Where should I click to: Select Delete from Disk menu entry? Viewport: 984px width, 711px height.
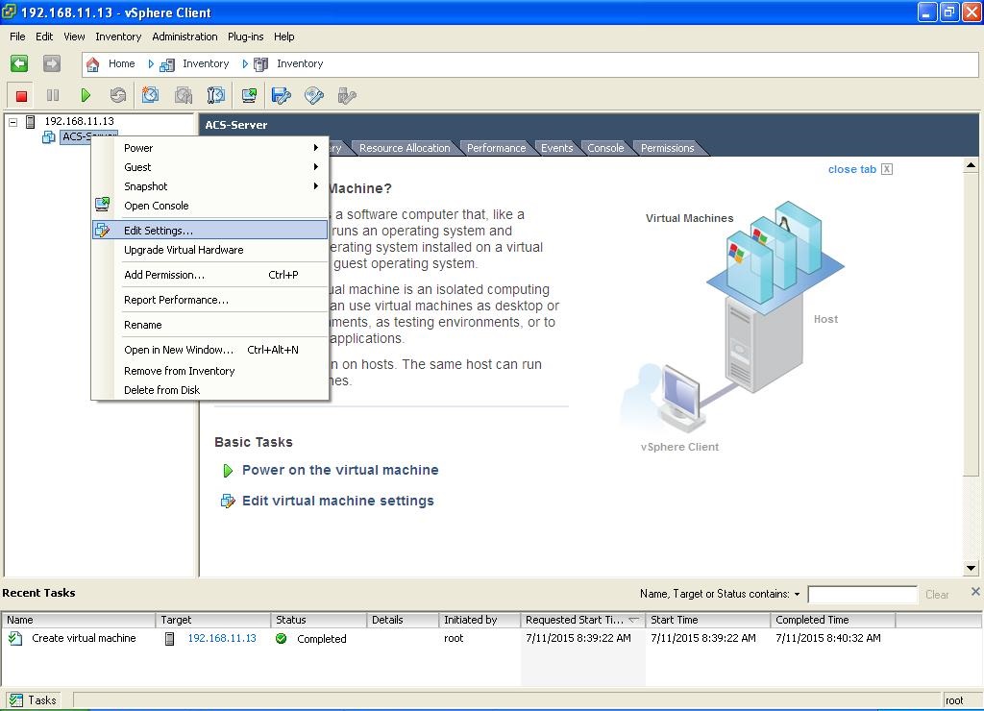coord(161,390)
